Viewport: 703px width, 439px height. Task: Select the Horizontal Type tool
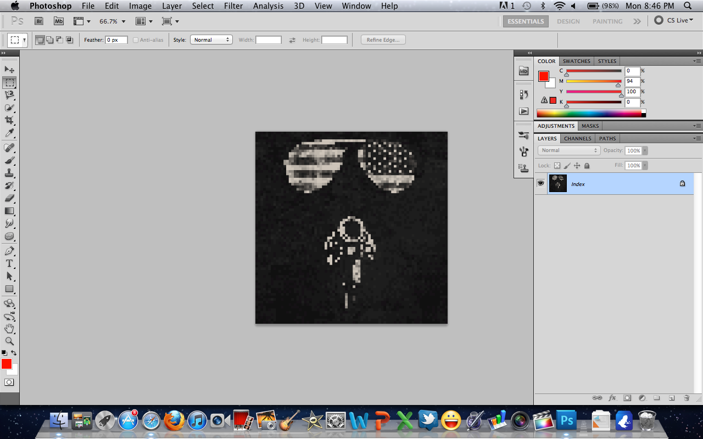9,263
